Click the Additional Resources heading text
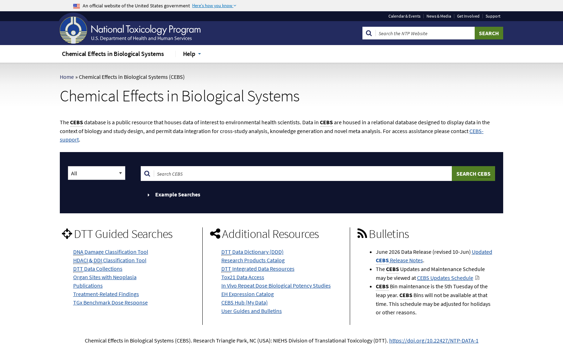Screen dimensions: 563x352 (x=270, y=234)
